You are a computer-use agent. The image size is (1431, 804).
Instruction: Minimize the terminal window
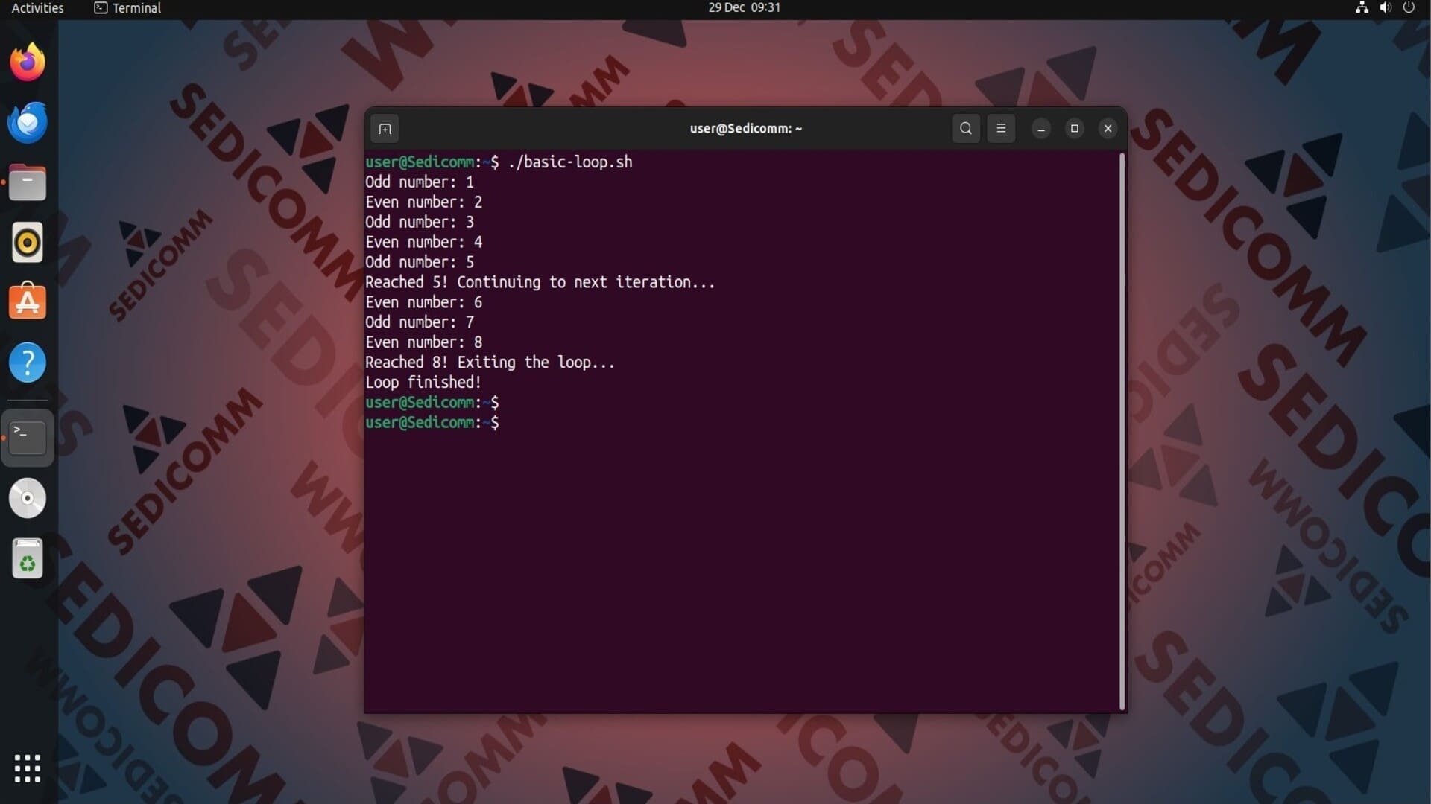coord(1041,129)
